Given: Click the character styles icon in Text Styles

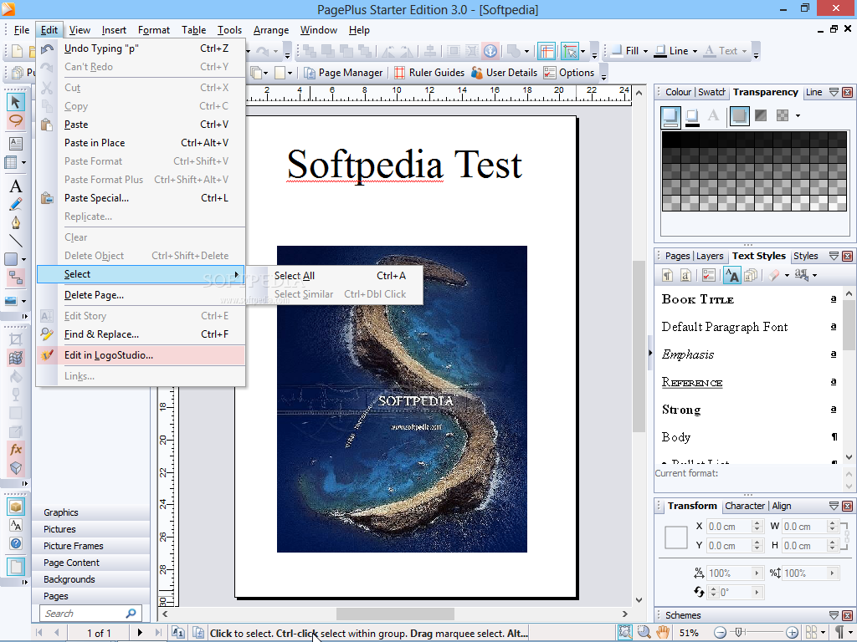Looking at the screenshot, I should tap(686, 275).
